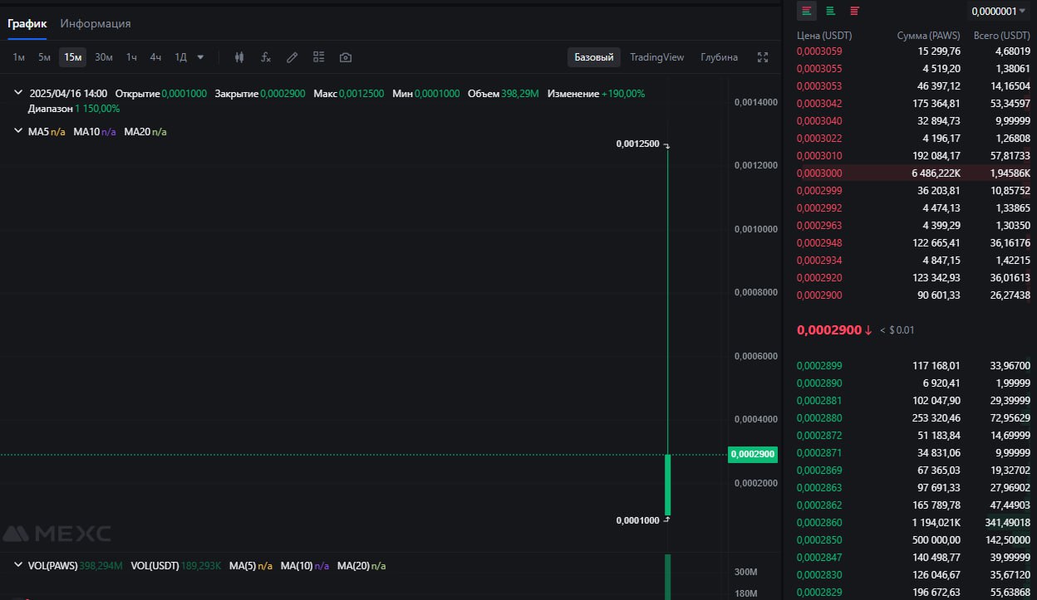Viewport: 1037px width, 600px height.
Task: Take a chart snapshot with the camera icon
Action: [346, 57]
